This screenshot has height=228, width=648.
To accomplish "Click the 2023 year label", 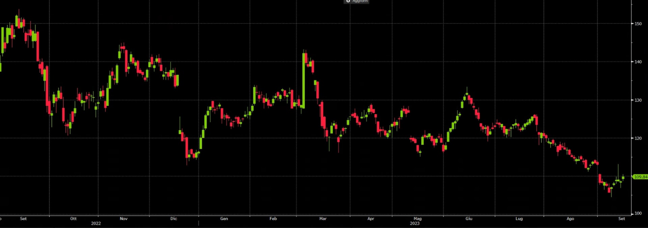I will [x=415, y=223].
